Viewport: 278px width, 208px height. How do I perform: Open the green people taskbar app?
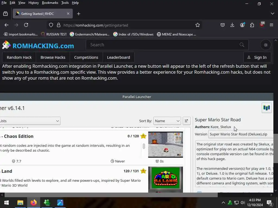coord(47,203)
